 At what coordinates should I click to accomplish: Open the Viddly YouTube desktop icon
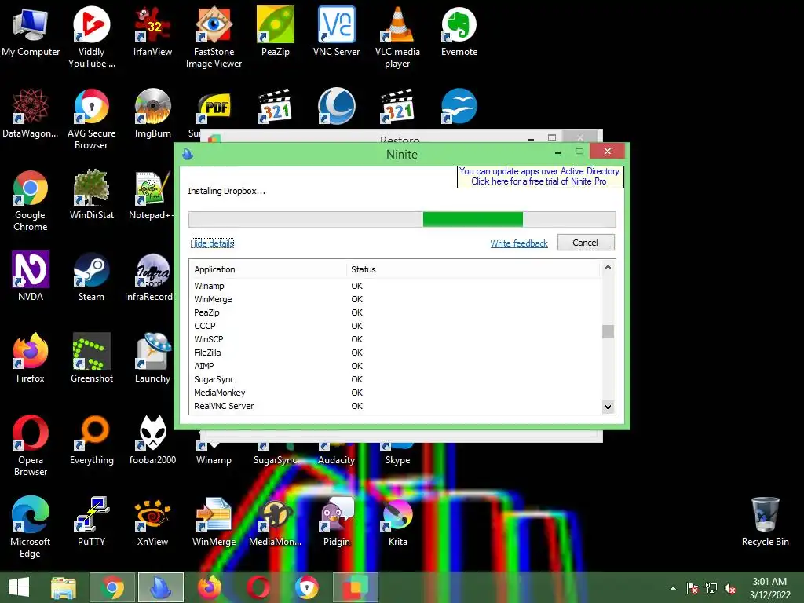coord(91,37)
